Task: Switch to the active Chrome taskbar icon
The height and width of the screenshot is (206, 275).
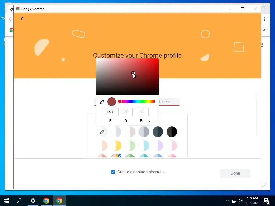Action: click(59, 201)
